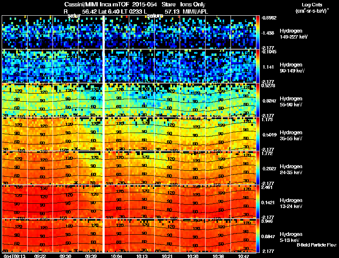Click the colorbar value '1.141'
339x258 pixels.
(268, 67)
